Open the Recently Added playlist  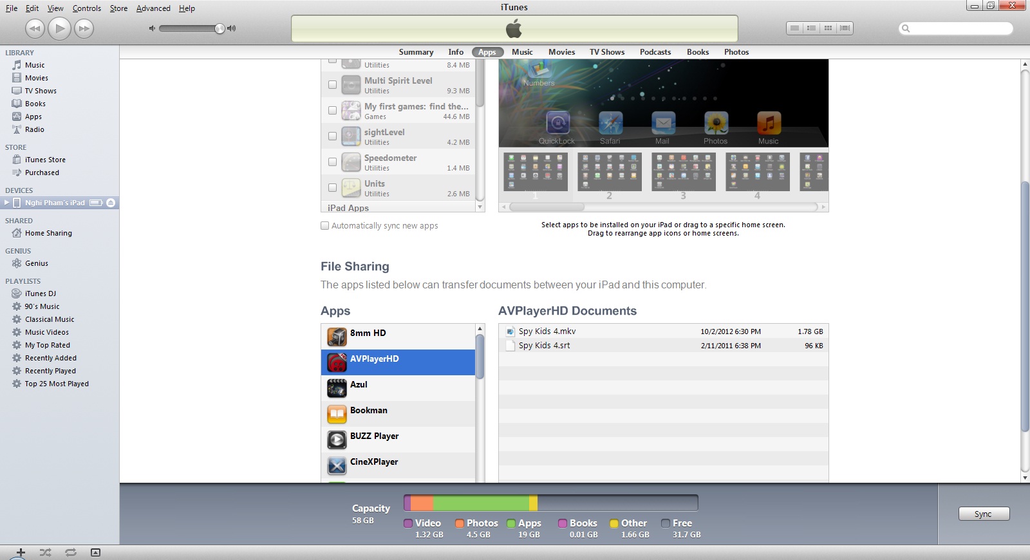[51, 358]
